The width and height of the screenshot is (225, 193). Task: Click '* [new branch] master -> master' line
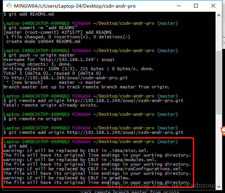[x=54, y=82]
